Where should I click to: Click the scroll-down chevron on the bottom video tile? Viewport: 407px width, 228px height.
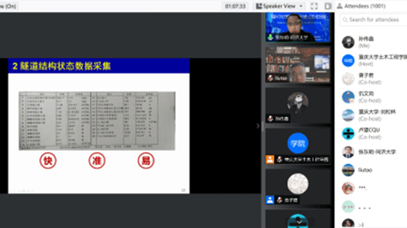(299, 222)
